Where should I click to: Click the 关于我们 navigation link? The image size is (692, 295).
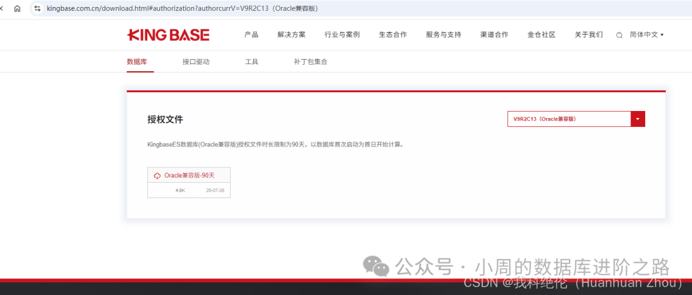point(588,35)
